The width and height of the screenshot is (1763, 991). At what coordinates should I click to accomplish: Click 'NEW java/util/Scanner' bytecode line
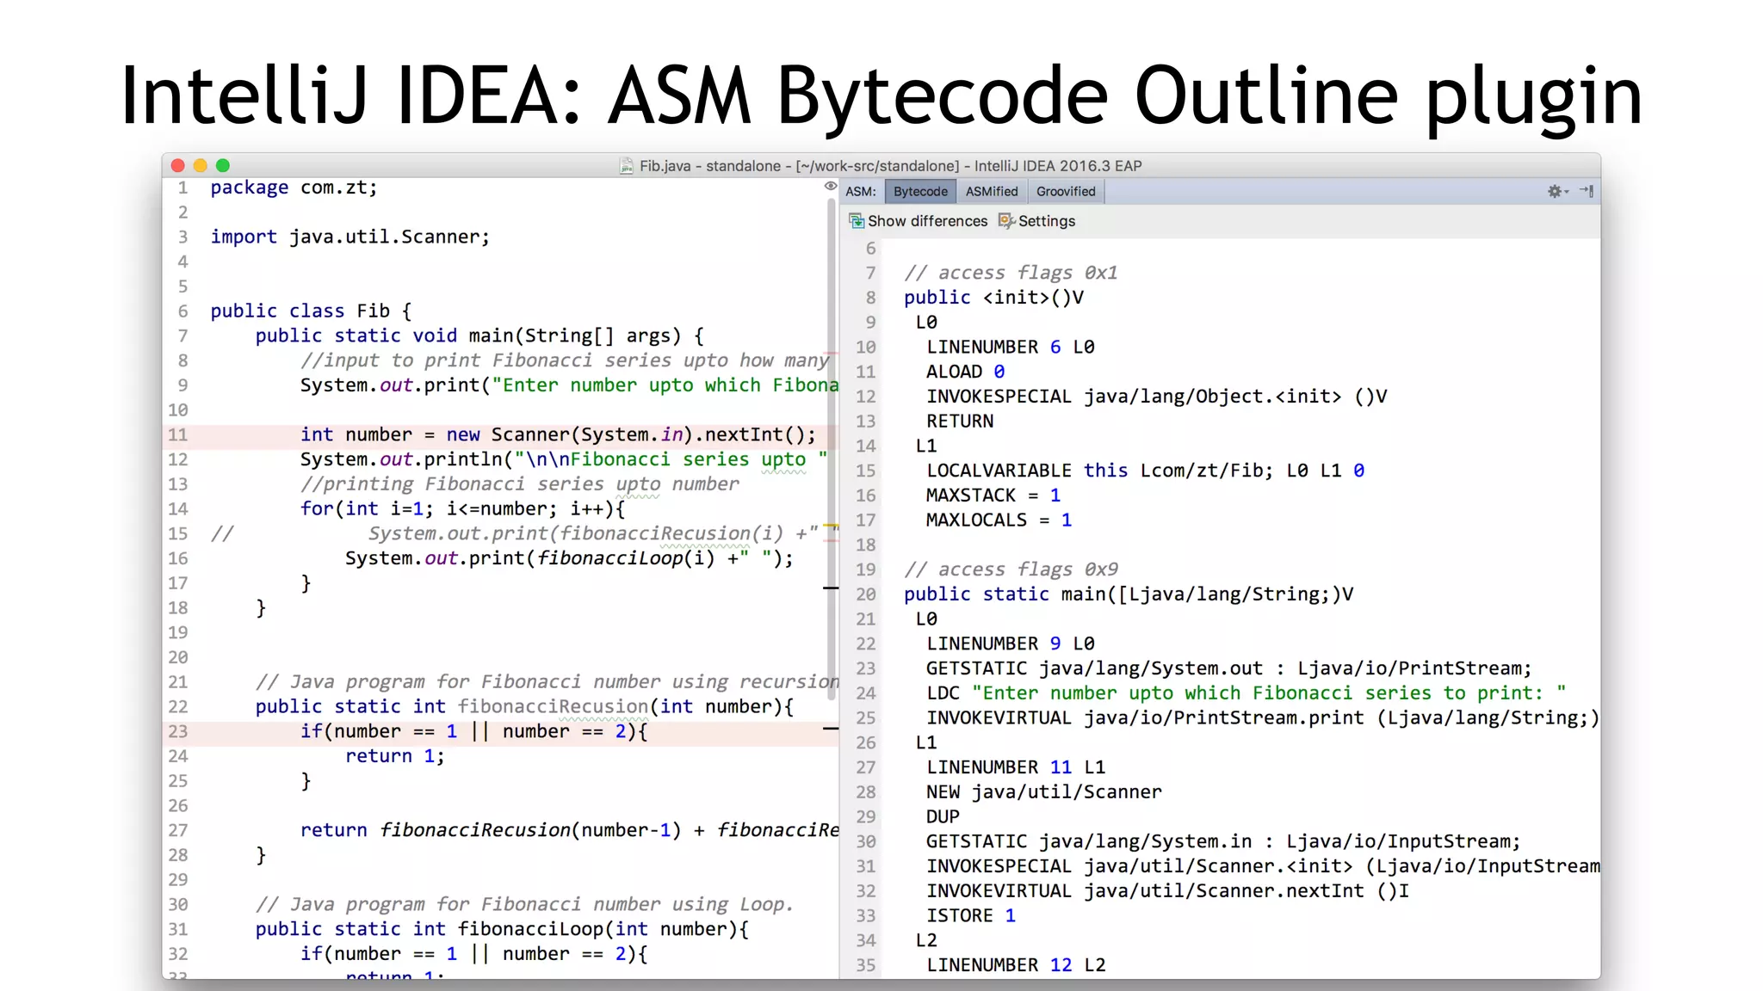pyautogui.click(x=1043, y=792)
